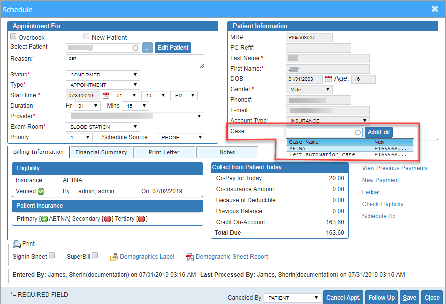Enable the Overbook checkbox
The width and height of the screenshot is (446, 304).
tap(14, 37)
